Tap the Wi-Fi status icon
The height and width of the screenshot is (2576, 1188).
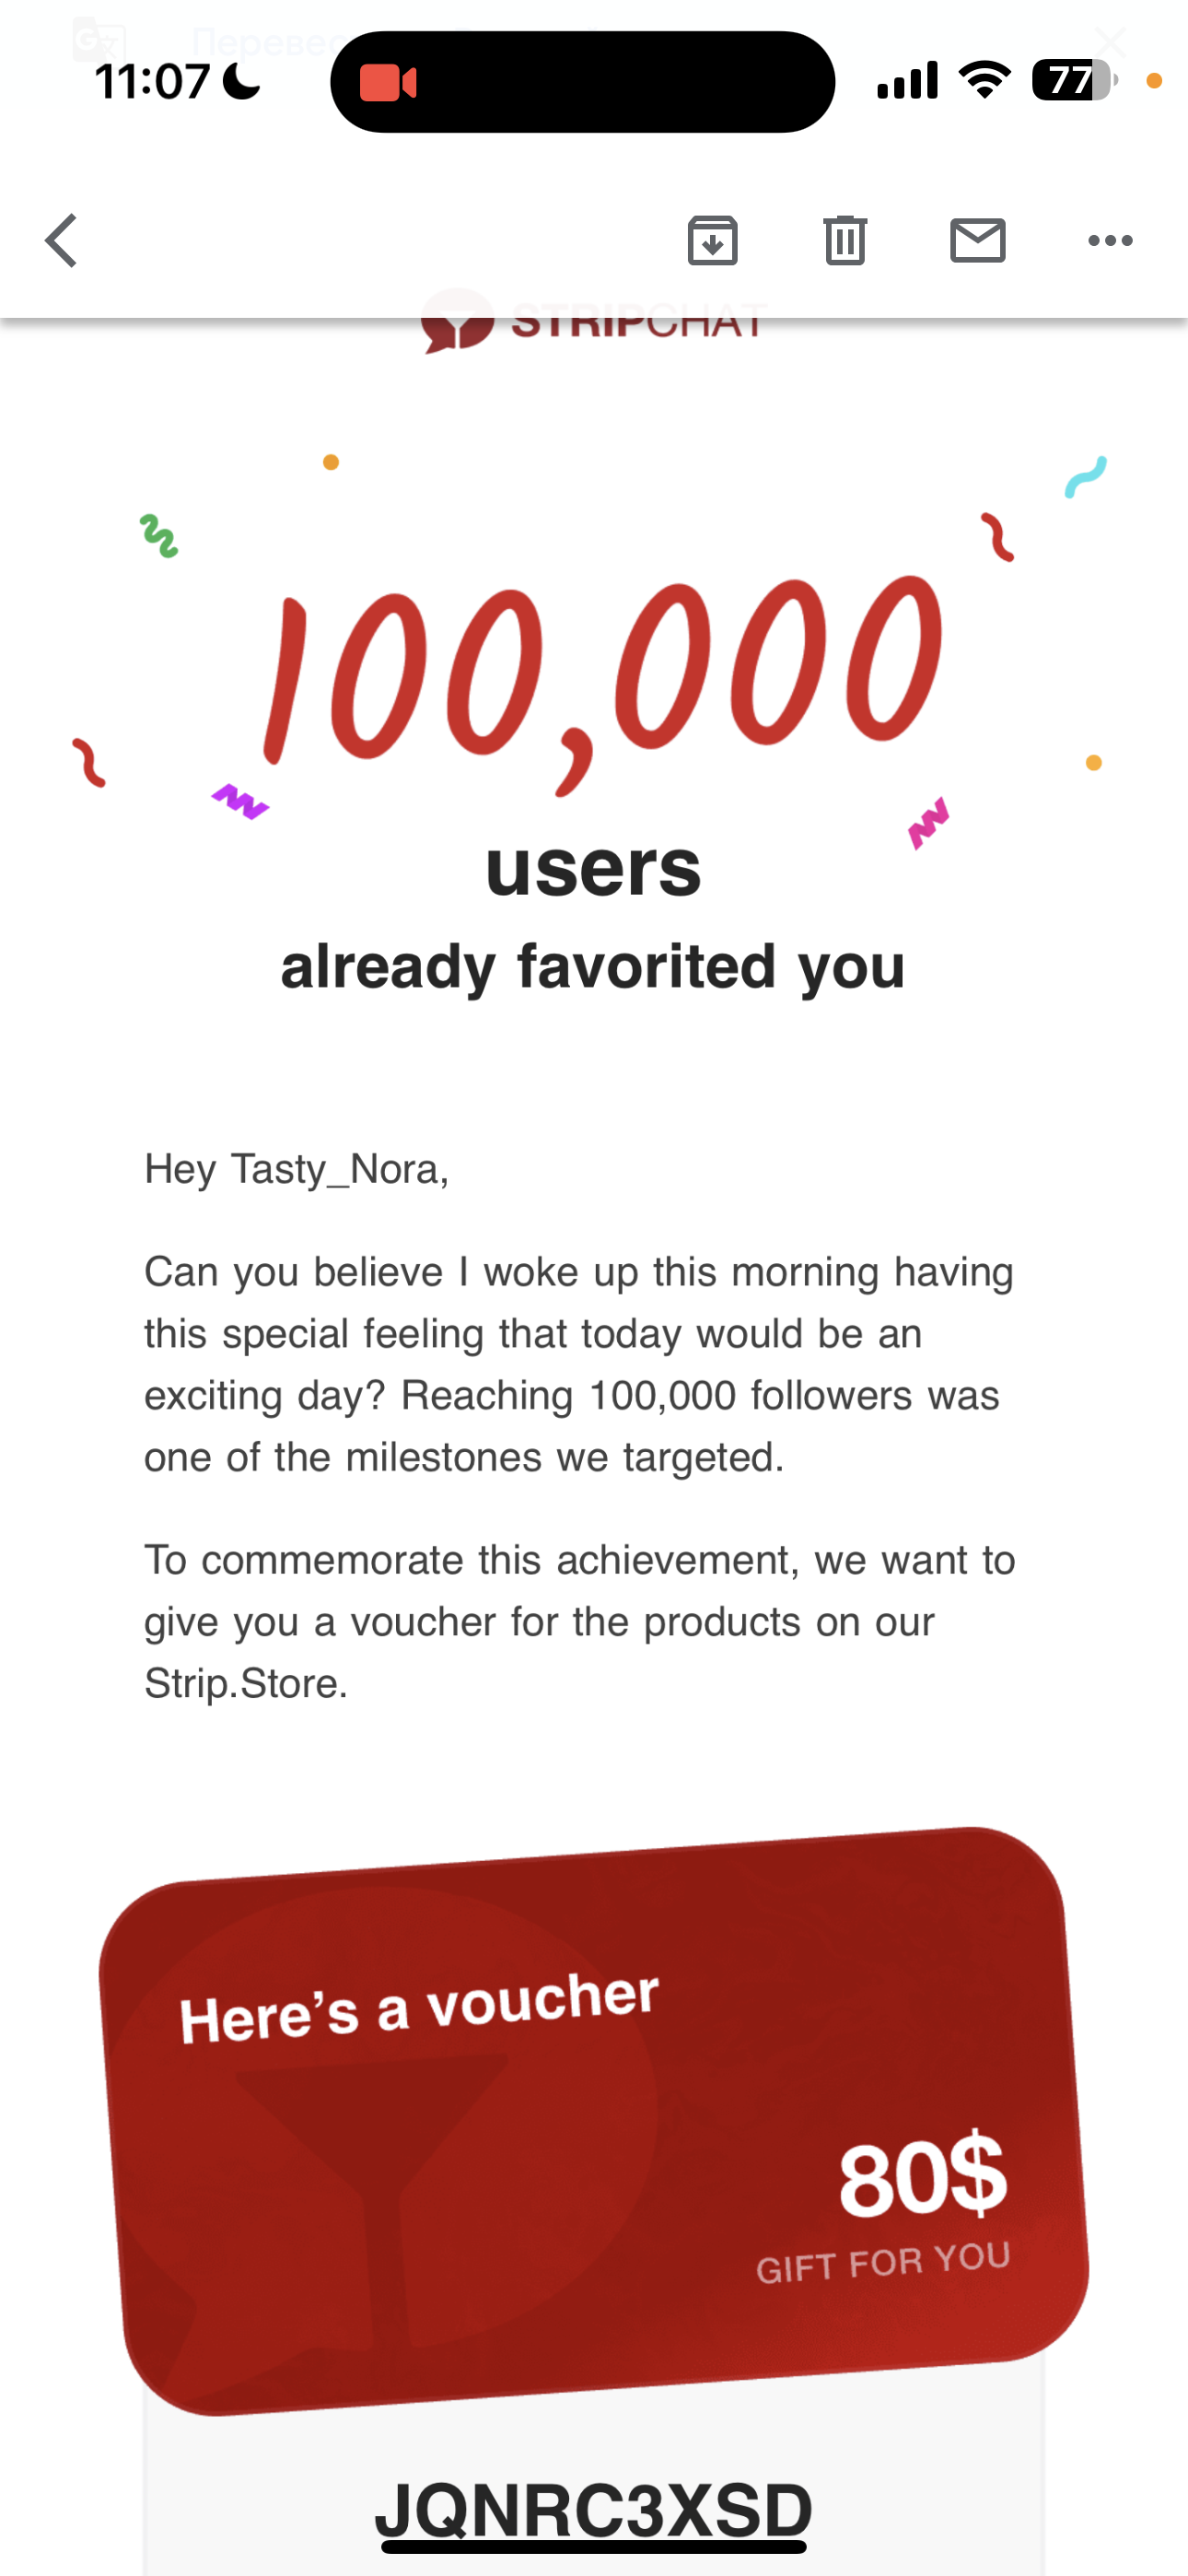(984, 80)
